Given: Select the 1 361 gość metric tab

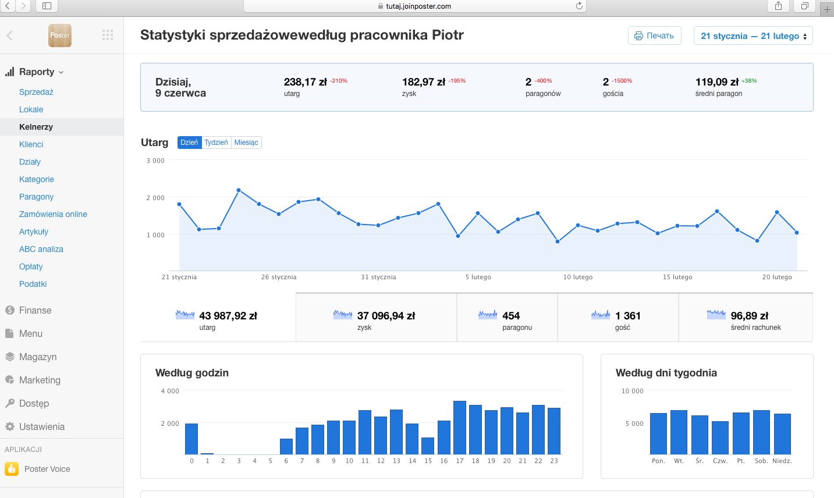Looking at the screenshot, I should pos(618,318).
